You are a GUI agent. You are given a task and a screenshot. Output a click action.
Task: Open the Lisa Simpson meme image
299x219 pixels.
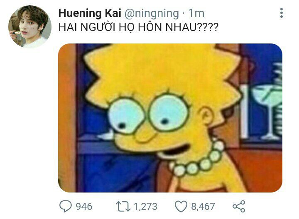coord(170,118)
